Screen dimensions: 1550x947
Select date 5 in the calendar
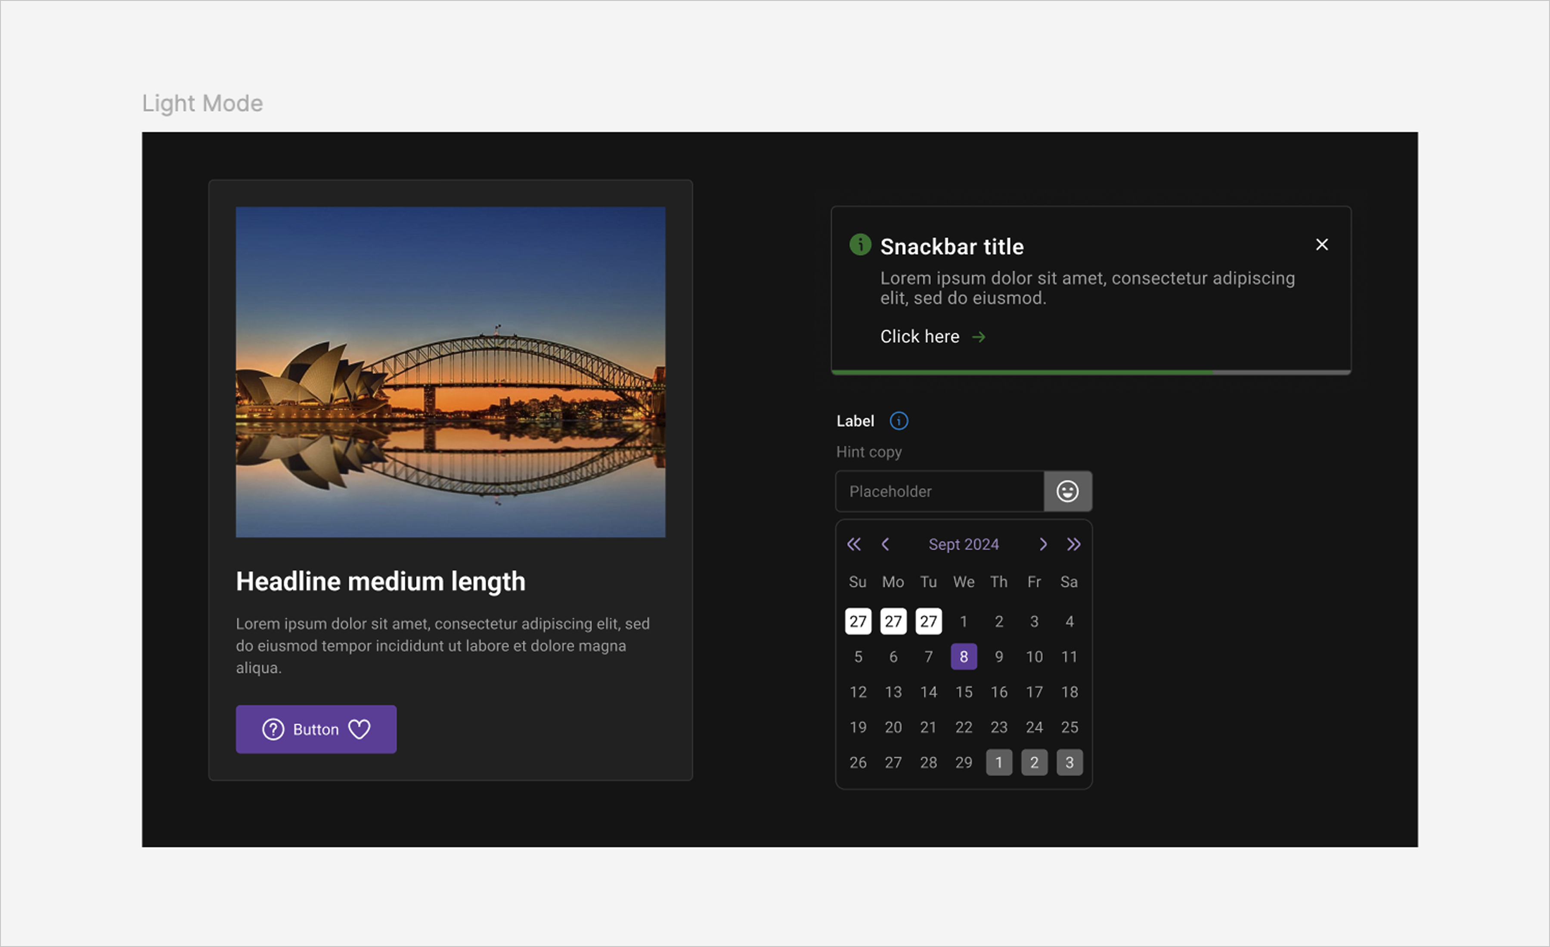tap(858, 656)
